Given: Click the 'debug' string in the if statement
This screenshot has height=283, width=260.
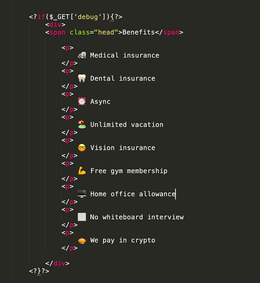Looking at the screenshot, I should (88, 17).
